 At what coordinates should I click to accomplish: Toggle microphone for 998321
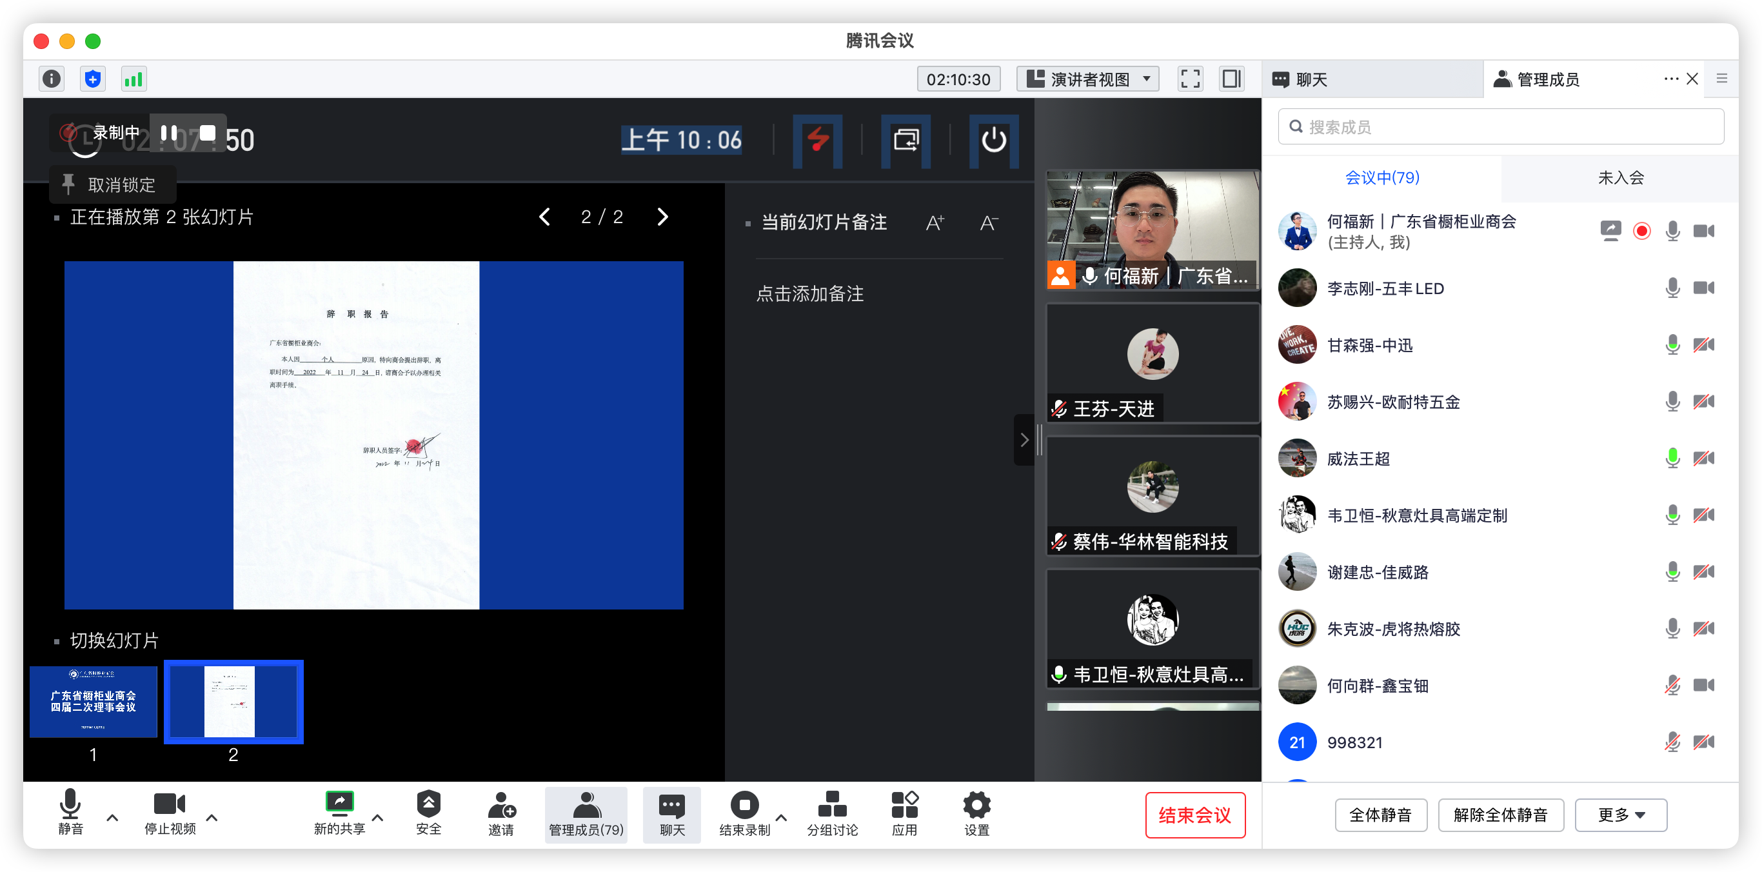click(1672, 742)
